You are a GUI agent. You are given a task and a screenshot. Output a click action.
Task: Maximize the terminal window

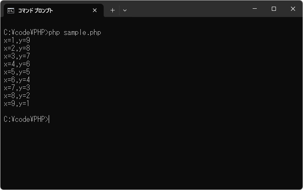click(x=274, y=9)
